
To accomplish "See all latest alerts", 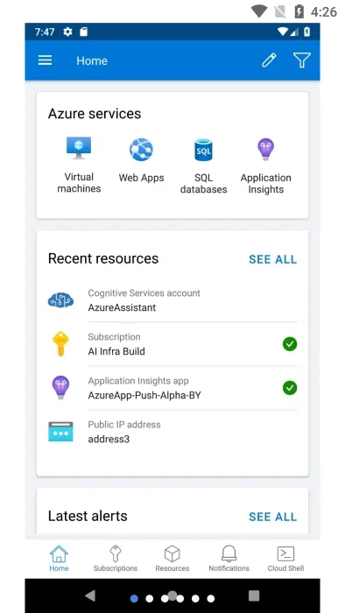I will click(272, 517).
